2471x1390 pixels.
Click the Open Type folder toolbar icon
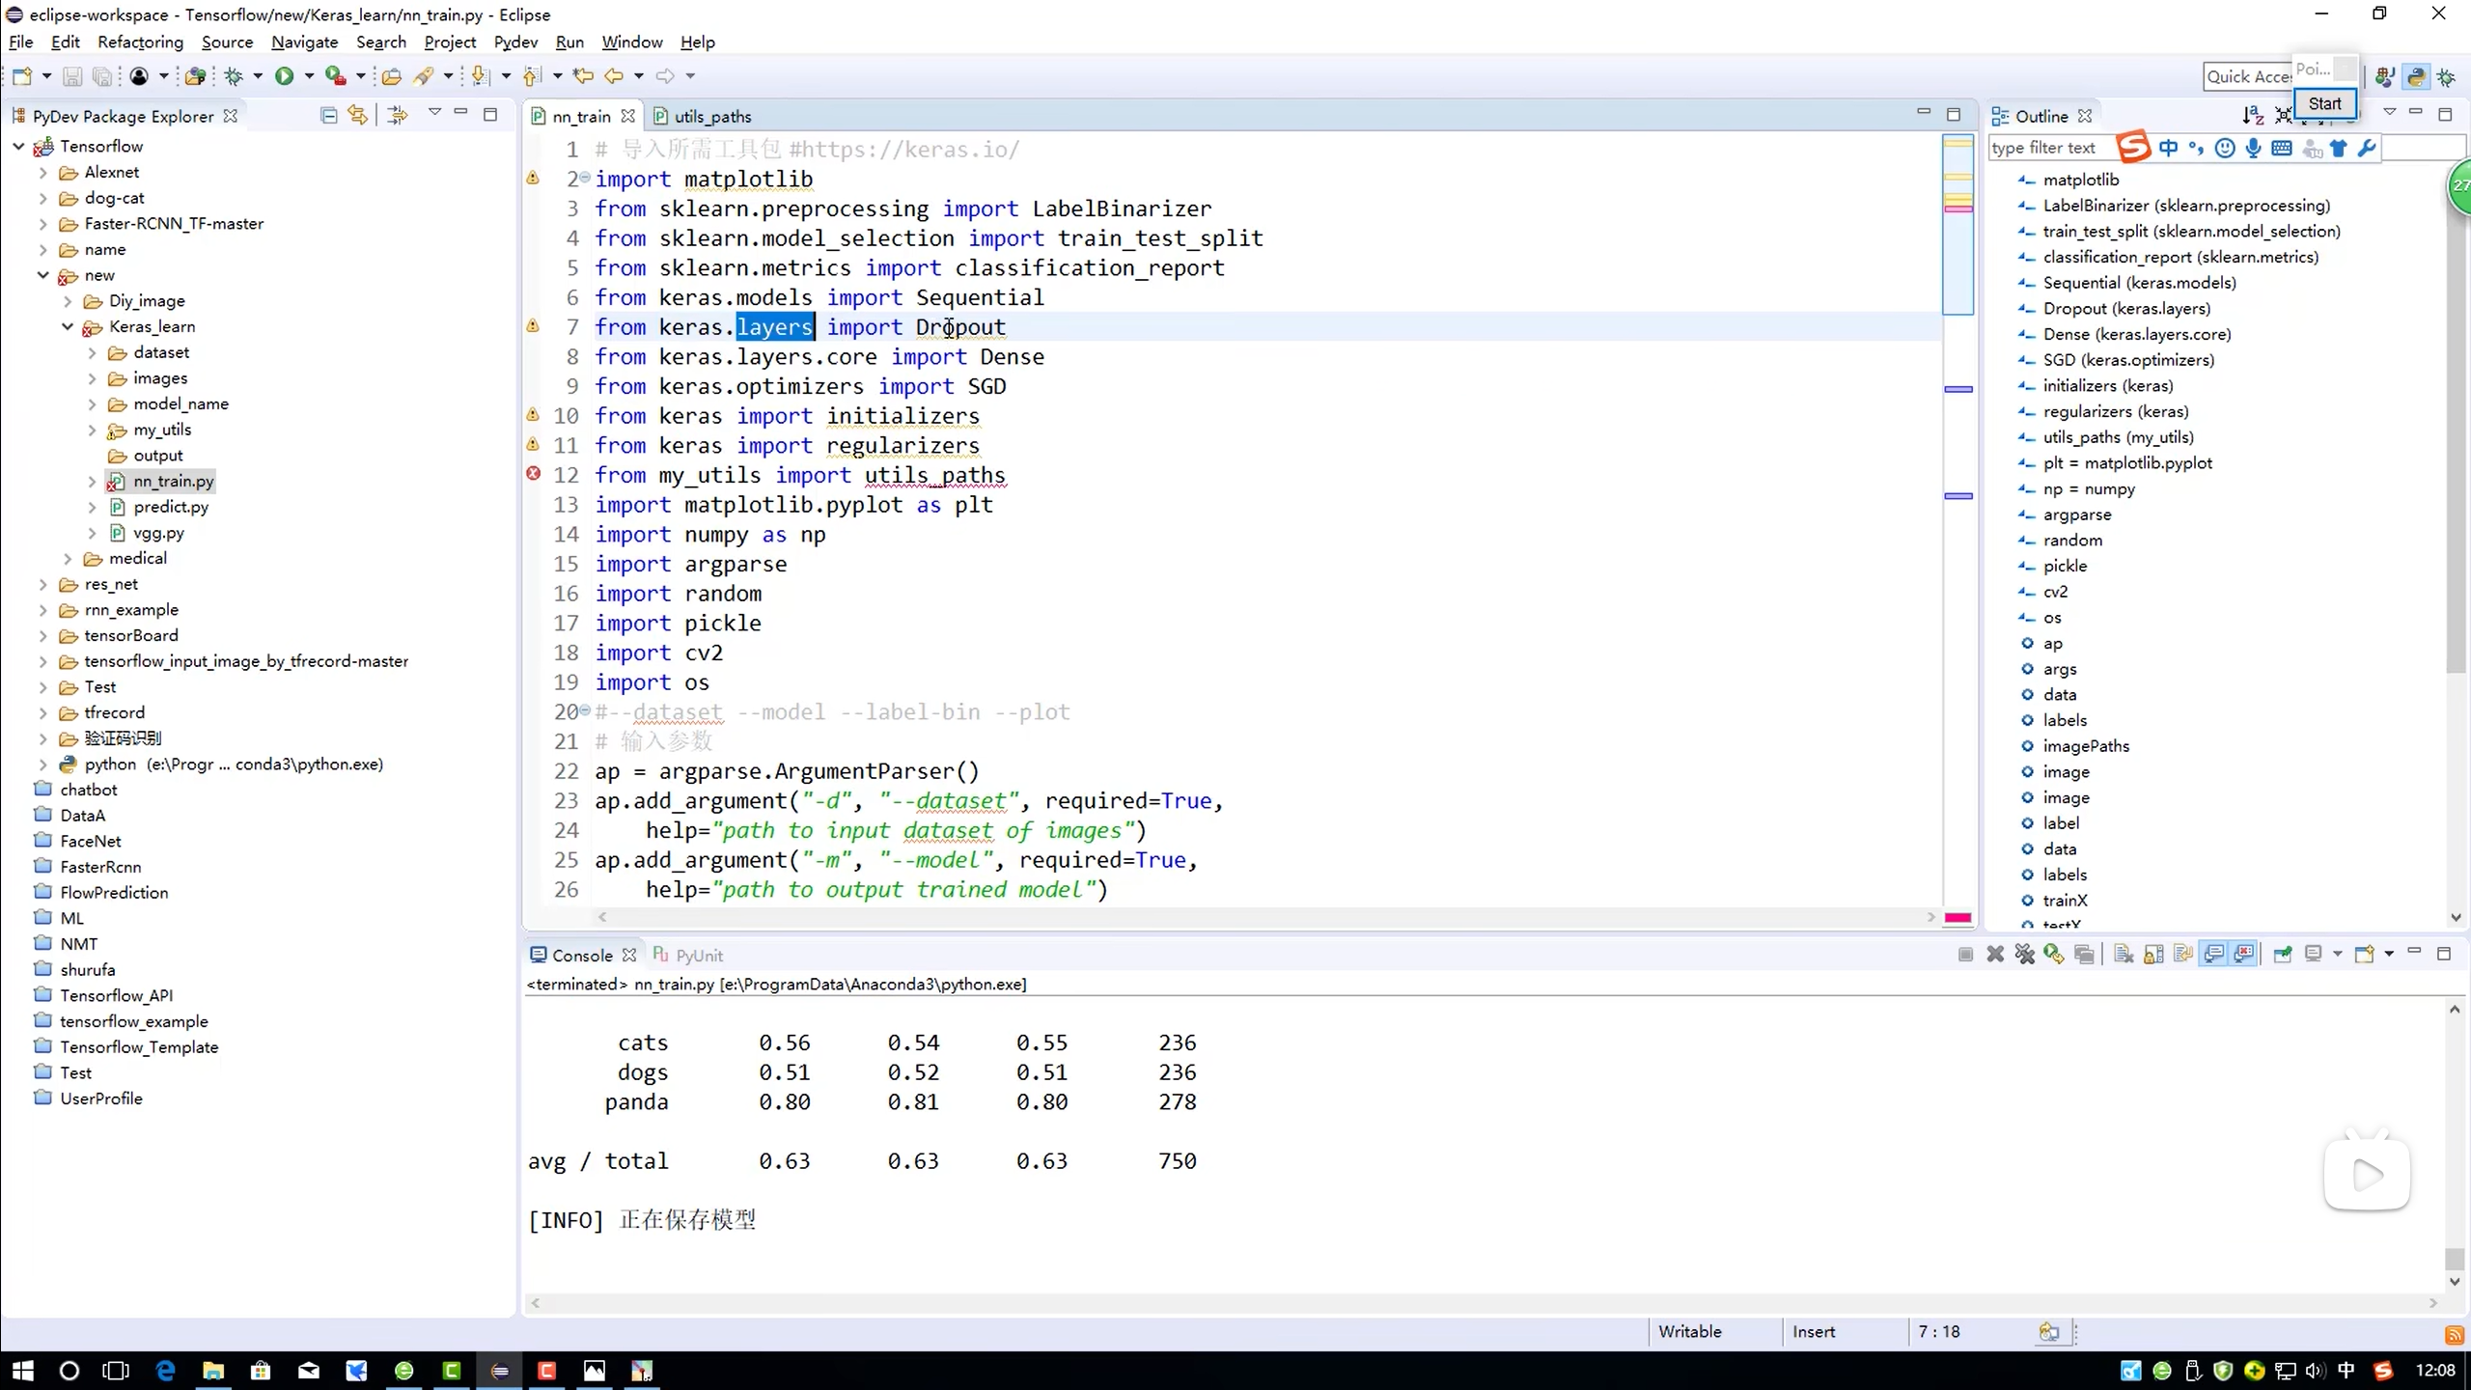coord(391,75)
